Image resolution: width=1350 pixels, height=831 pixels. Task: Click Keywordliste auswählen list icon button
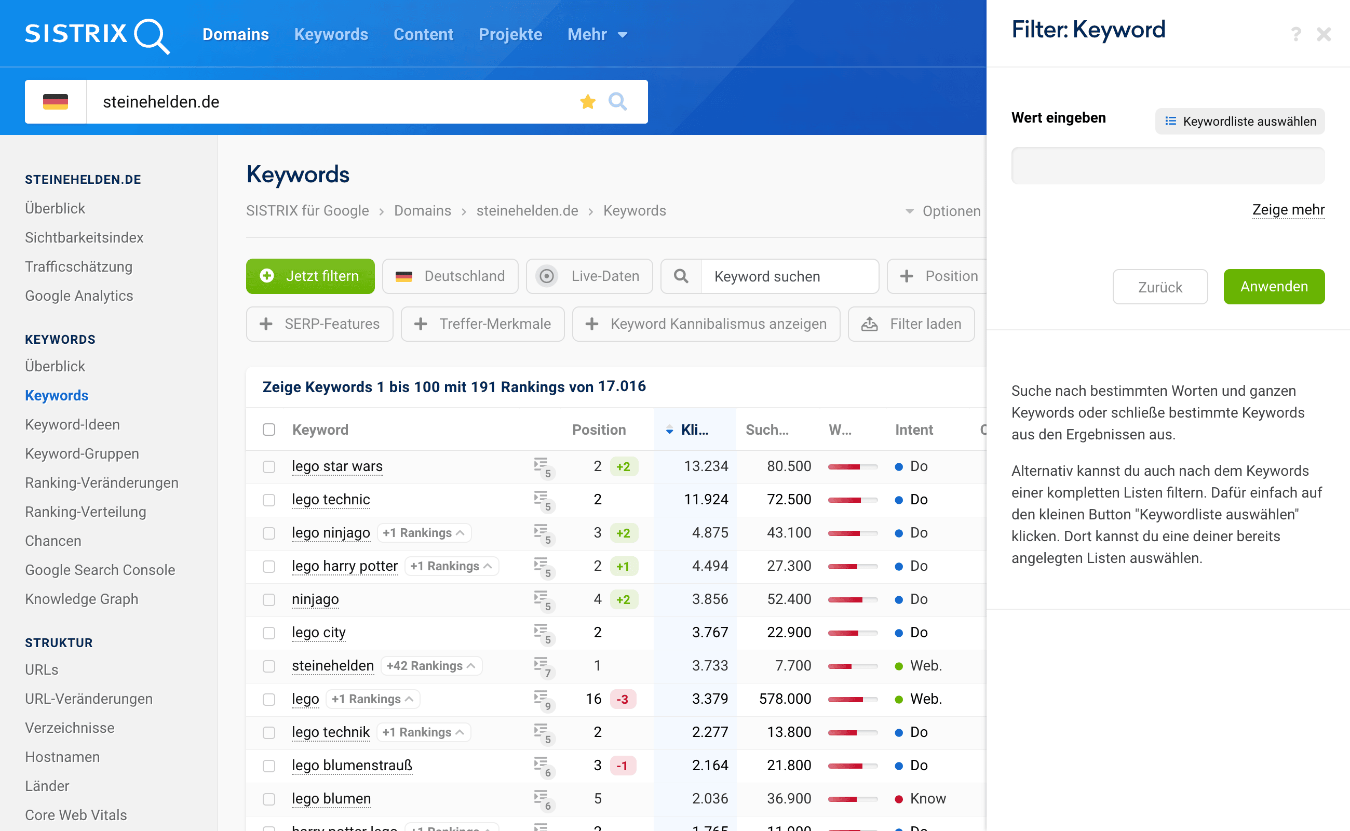point(1239,121)
